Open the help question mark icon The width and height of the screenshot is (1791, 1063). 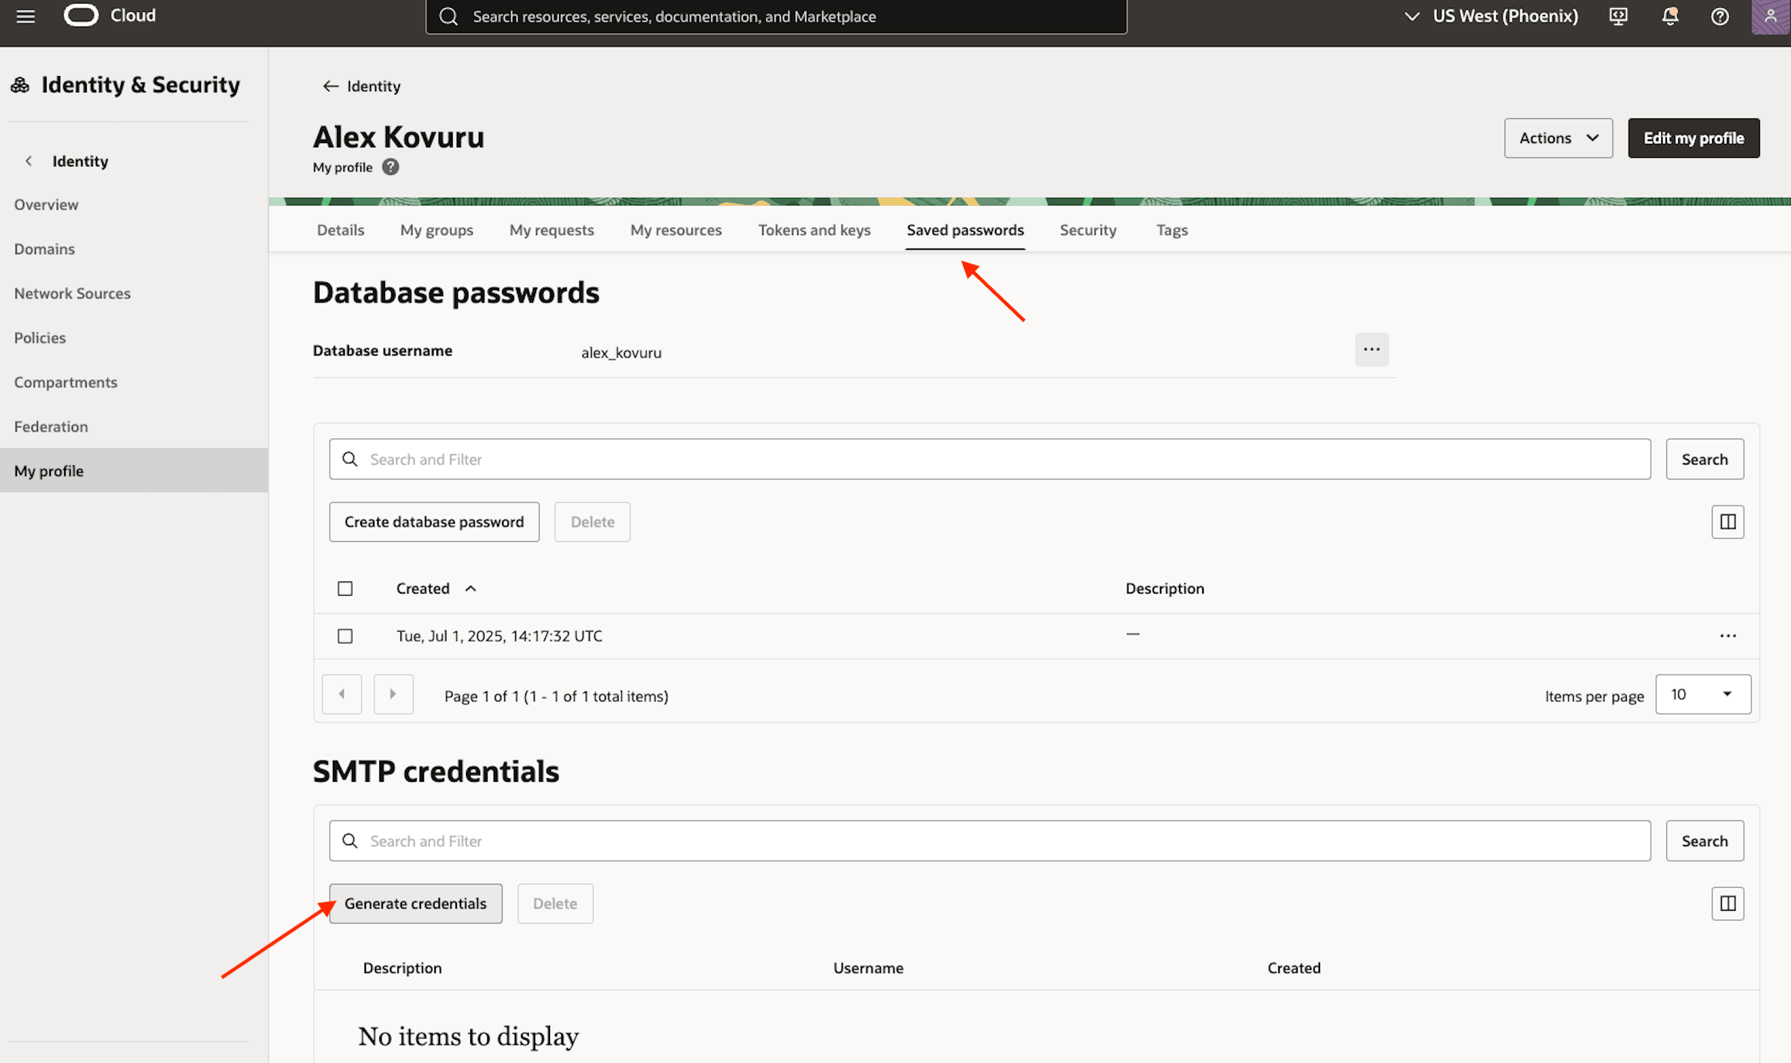click(1719, 16)
